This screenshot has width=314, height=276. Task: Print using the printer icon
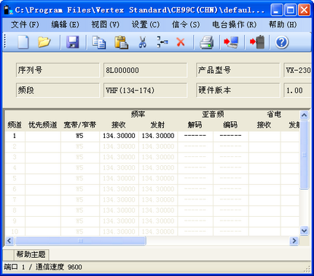click(207, 42)
